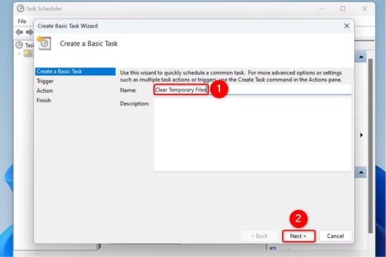Collapse the lower Actions pane section arrow
The image size is (386, 257).
coord(361,173)
